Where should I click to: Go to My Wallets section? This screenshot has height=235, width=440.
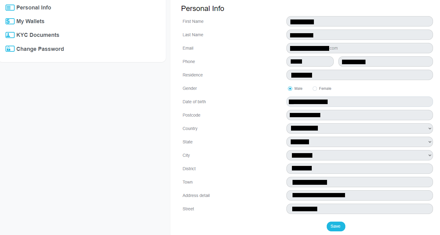30,21
